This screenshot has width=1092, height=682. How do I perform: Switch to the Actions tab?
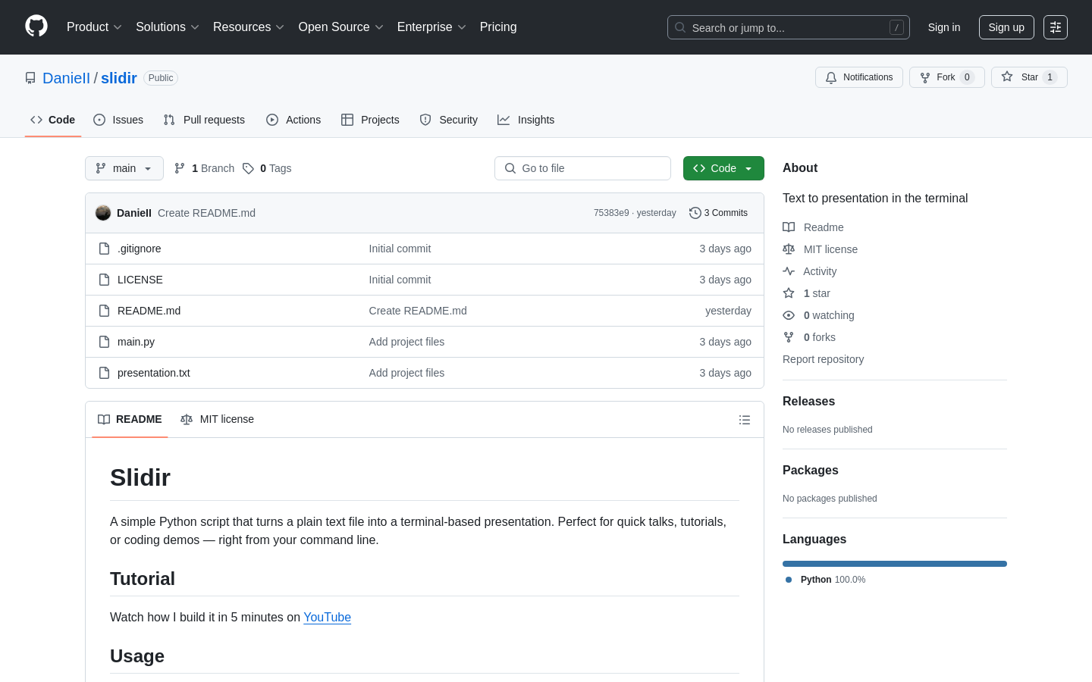[x=293, y=120]
